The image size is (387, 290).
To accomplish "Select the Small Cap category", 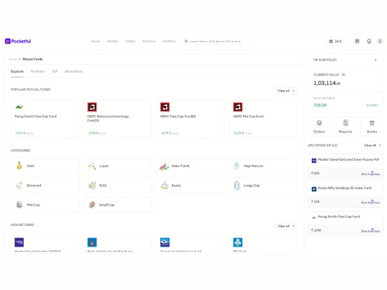I will 118,205.
